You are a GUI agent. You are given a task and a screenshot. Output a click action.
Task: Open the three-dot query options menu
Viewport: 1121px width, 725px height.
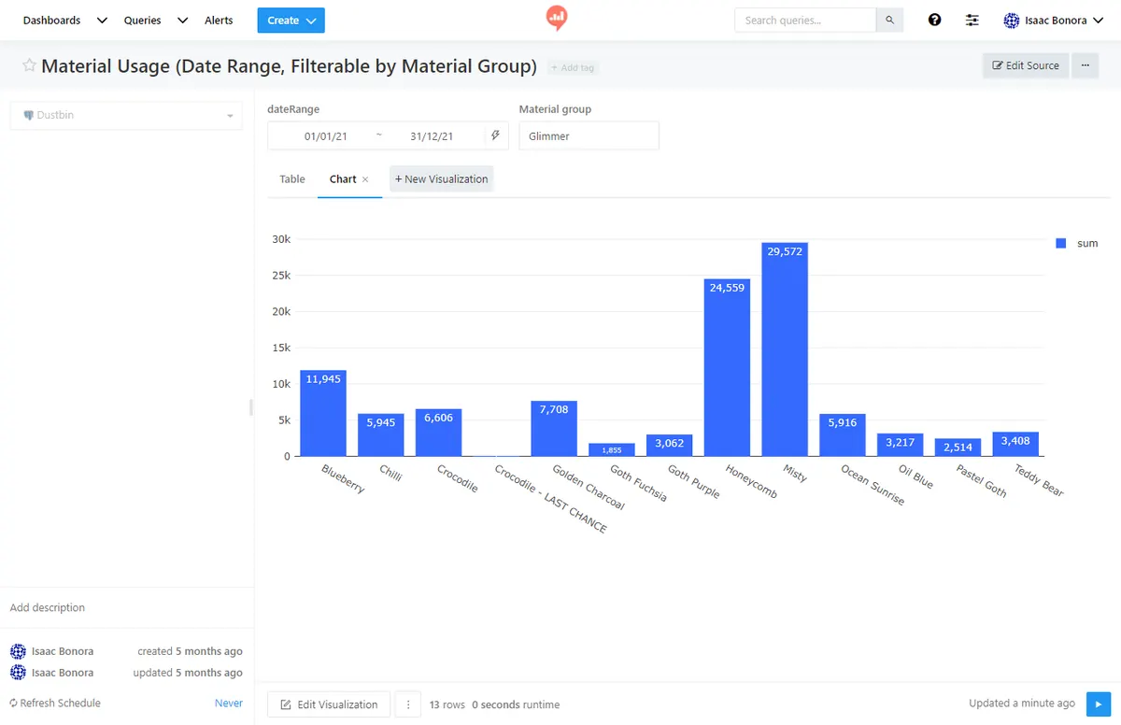pos(1085,65)
